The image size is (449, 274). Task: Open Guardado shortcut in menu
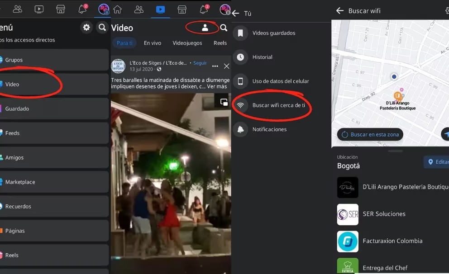point(54,109)
